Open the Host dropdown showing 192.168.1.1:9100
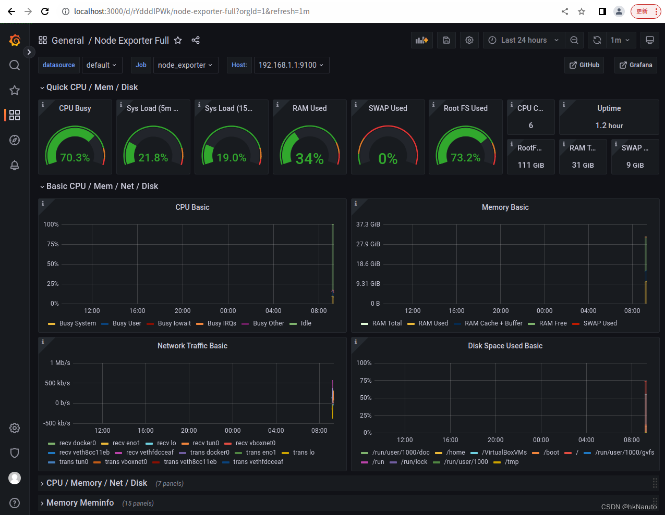This screenshot has width=665, height=515. tap(292, 65)
